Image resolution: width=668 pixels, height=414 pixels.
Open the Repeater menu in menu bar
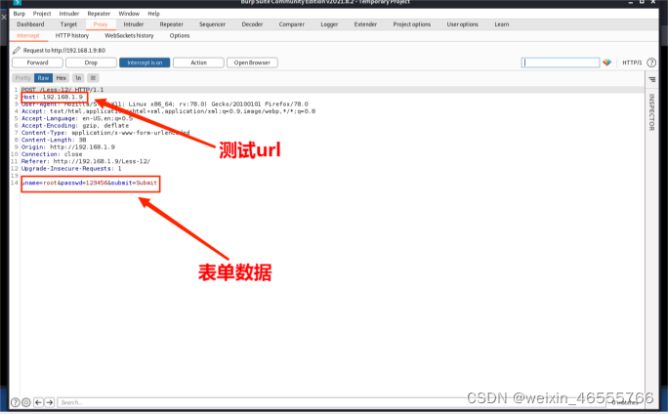pyautogui.click(x=99, y=14)
